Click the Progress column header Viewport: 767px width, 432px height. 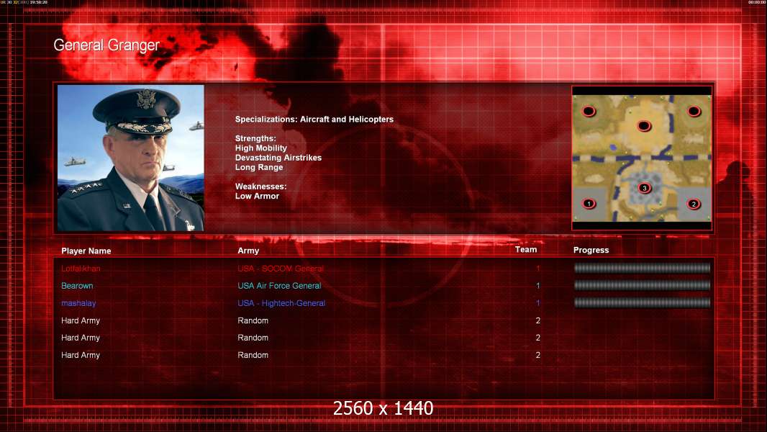tap(591, 250)
